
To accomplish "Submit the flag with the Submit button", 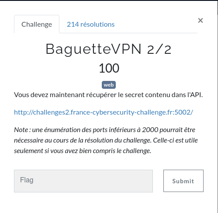I will [x=183, y=181].
